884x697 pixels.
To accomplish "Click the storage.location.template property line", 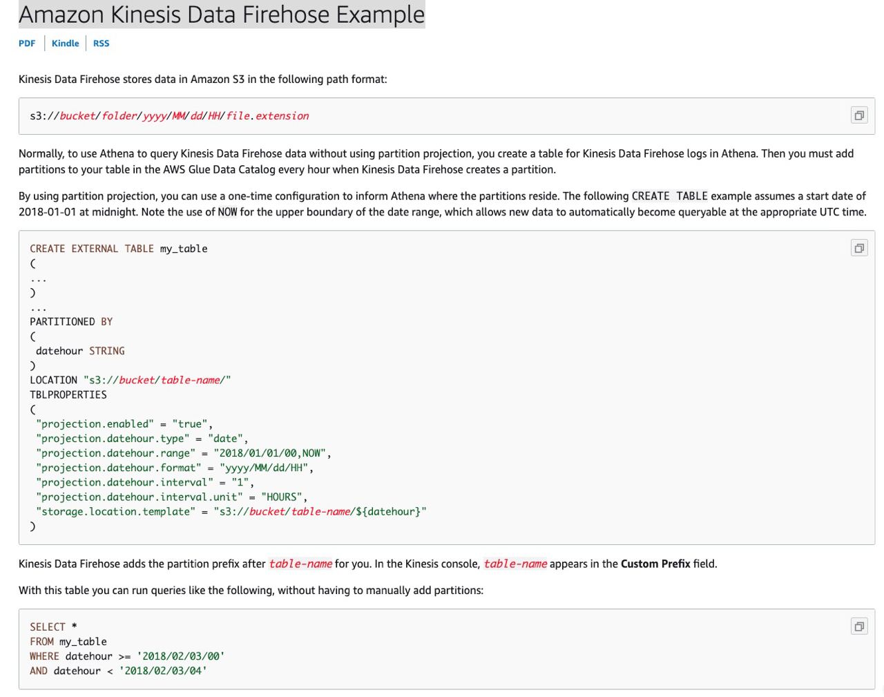I will coord(231,511).
